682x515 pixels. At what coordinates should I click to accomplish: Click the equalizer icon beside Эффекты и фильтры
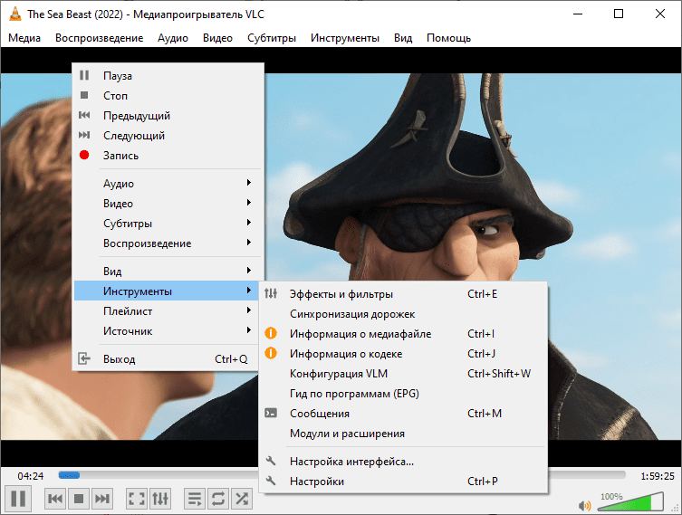point(271,294)
